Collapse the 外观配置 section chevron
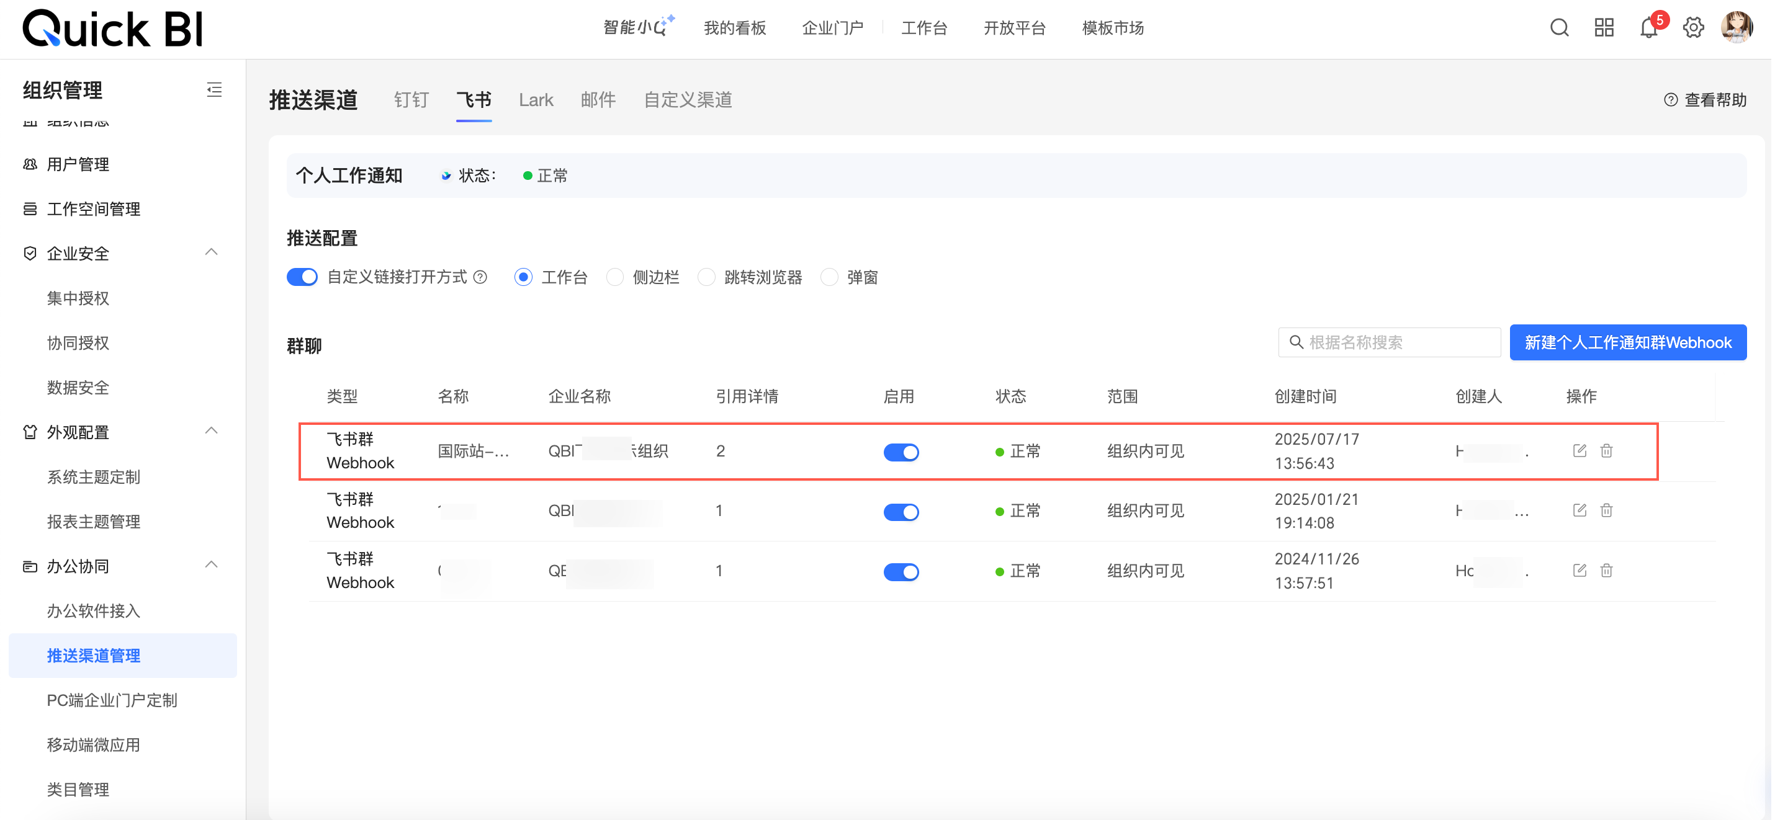The height and width of the screenshot is (820, 1775). 212,431
